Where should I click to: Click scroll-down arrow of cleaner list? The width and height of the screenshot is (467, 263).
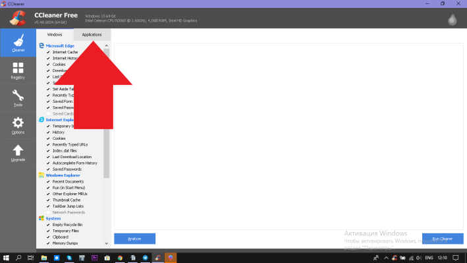(x=106, y=243)
